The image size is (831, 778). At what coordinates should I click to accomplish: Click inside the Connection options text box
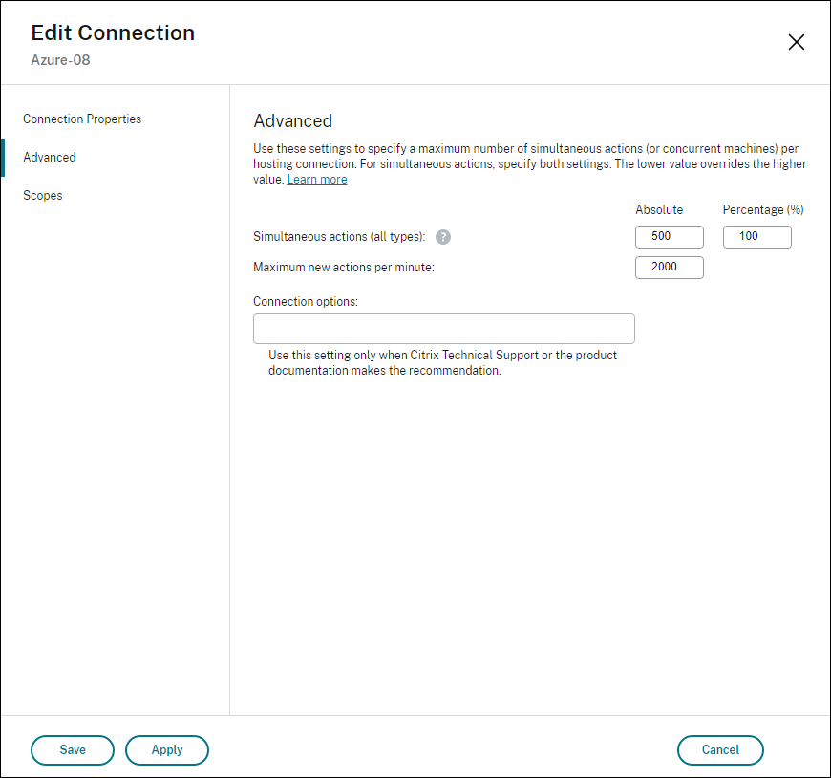tap(443, 328)
